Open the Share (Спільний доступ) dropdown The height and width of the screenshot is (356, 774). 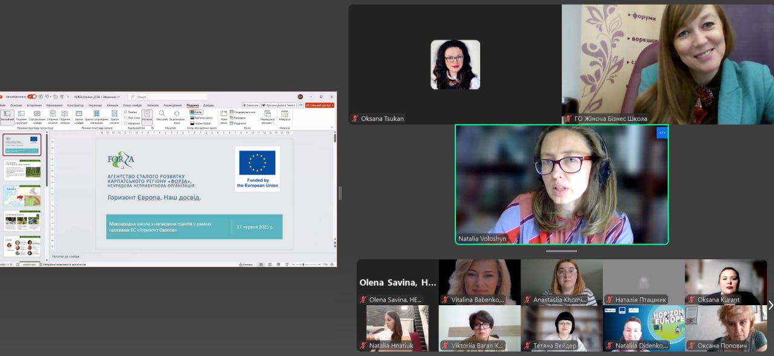pyautogui.click(x=320, y=105)
